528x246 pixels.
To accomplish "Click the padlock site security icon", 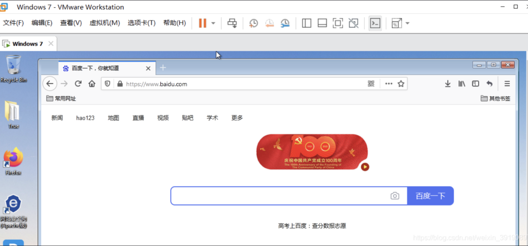I will [120, 83].
